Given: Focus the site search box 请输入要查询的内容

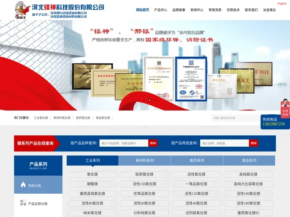Looking at the screenshot, I should point(236,118).
